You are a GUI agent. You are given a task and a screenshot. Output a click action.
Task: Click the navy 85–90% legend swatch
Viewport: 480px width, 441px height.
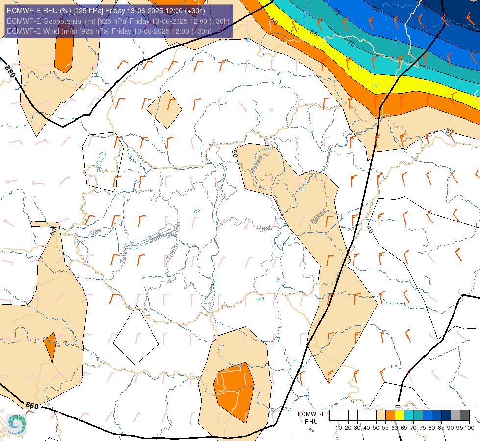click(446, 416)
